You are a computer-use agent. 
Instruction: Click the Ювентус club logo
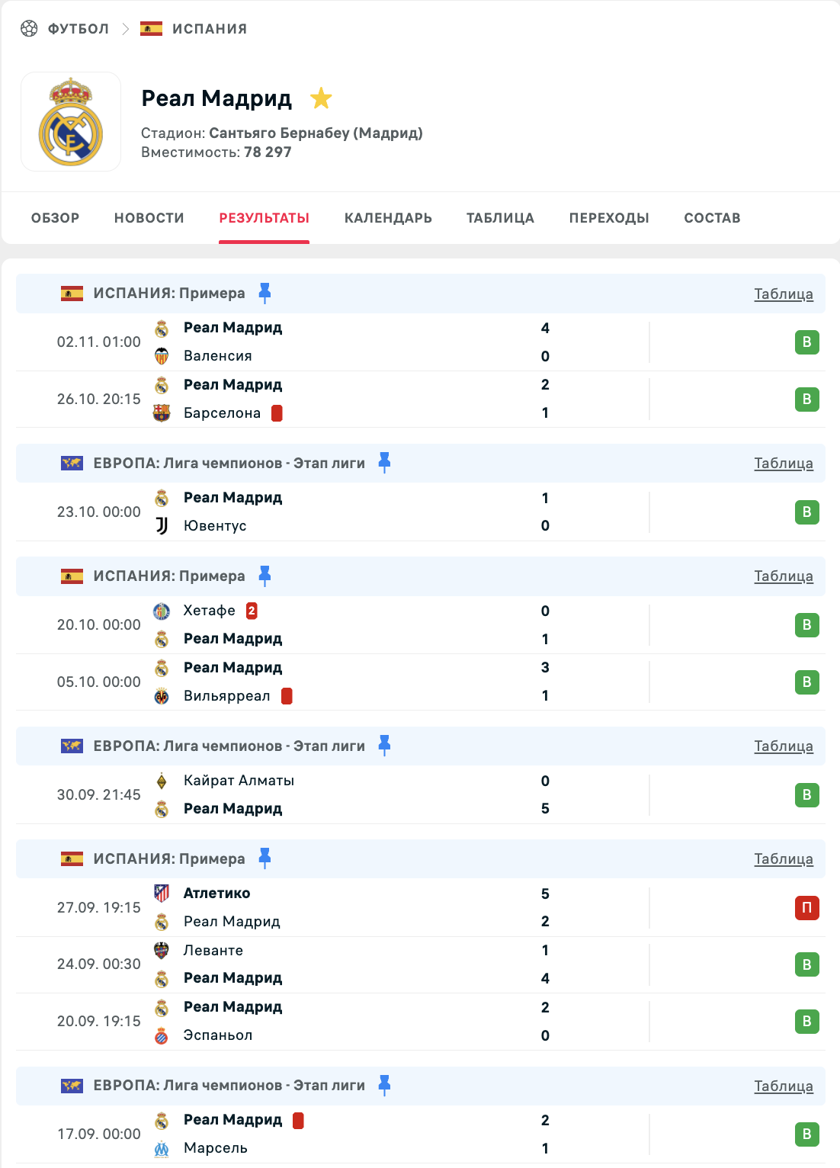162,526
